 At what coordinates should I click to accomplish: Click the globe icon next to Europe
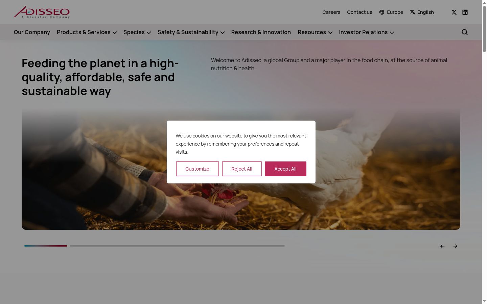[x=382, y=12]
